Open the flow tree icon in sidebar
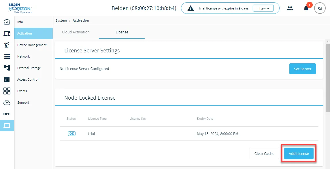The width and height of the screenshot is (330, 169). (7, 68)
